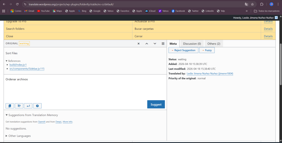Switch to the Others (2) tab

[214, 44]
